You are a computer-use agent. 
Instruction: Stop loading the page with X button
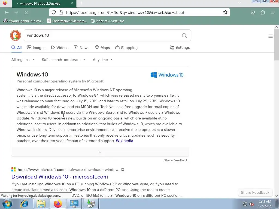point(26,13)
